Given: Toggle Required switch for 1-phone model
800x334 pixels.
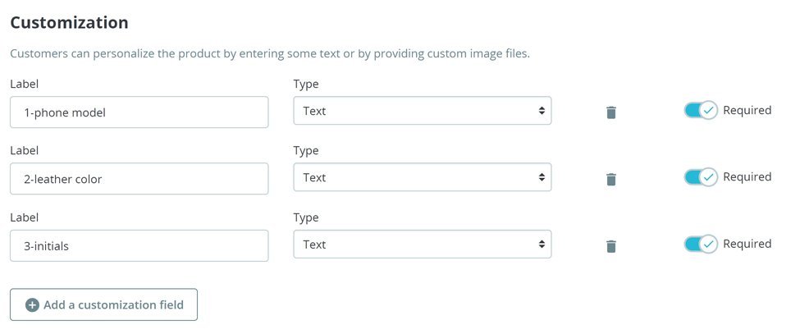Looking at the screenshot, I should pos(701,110).
